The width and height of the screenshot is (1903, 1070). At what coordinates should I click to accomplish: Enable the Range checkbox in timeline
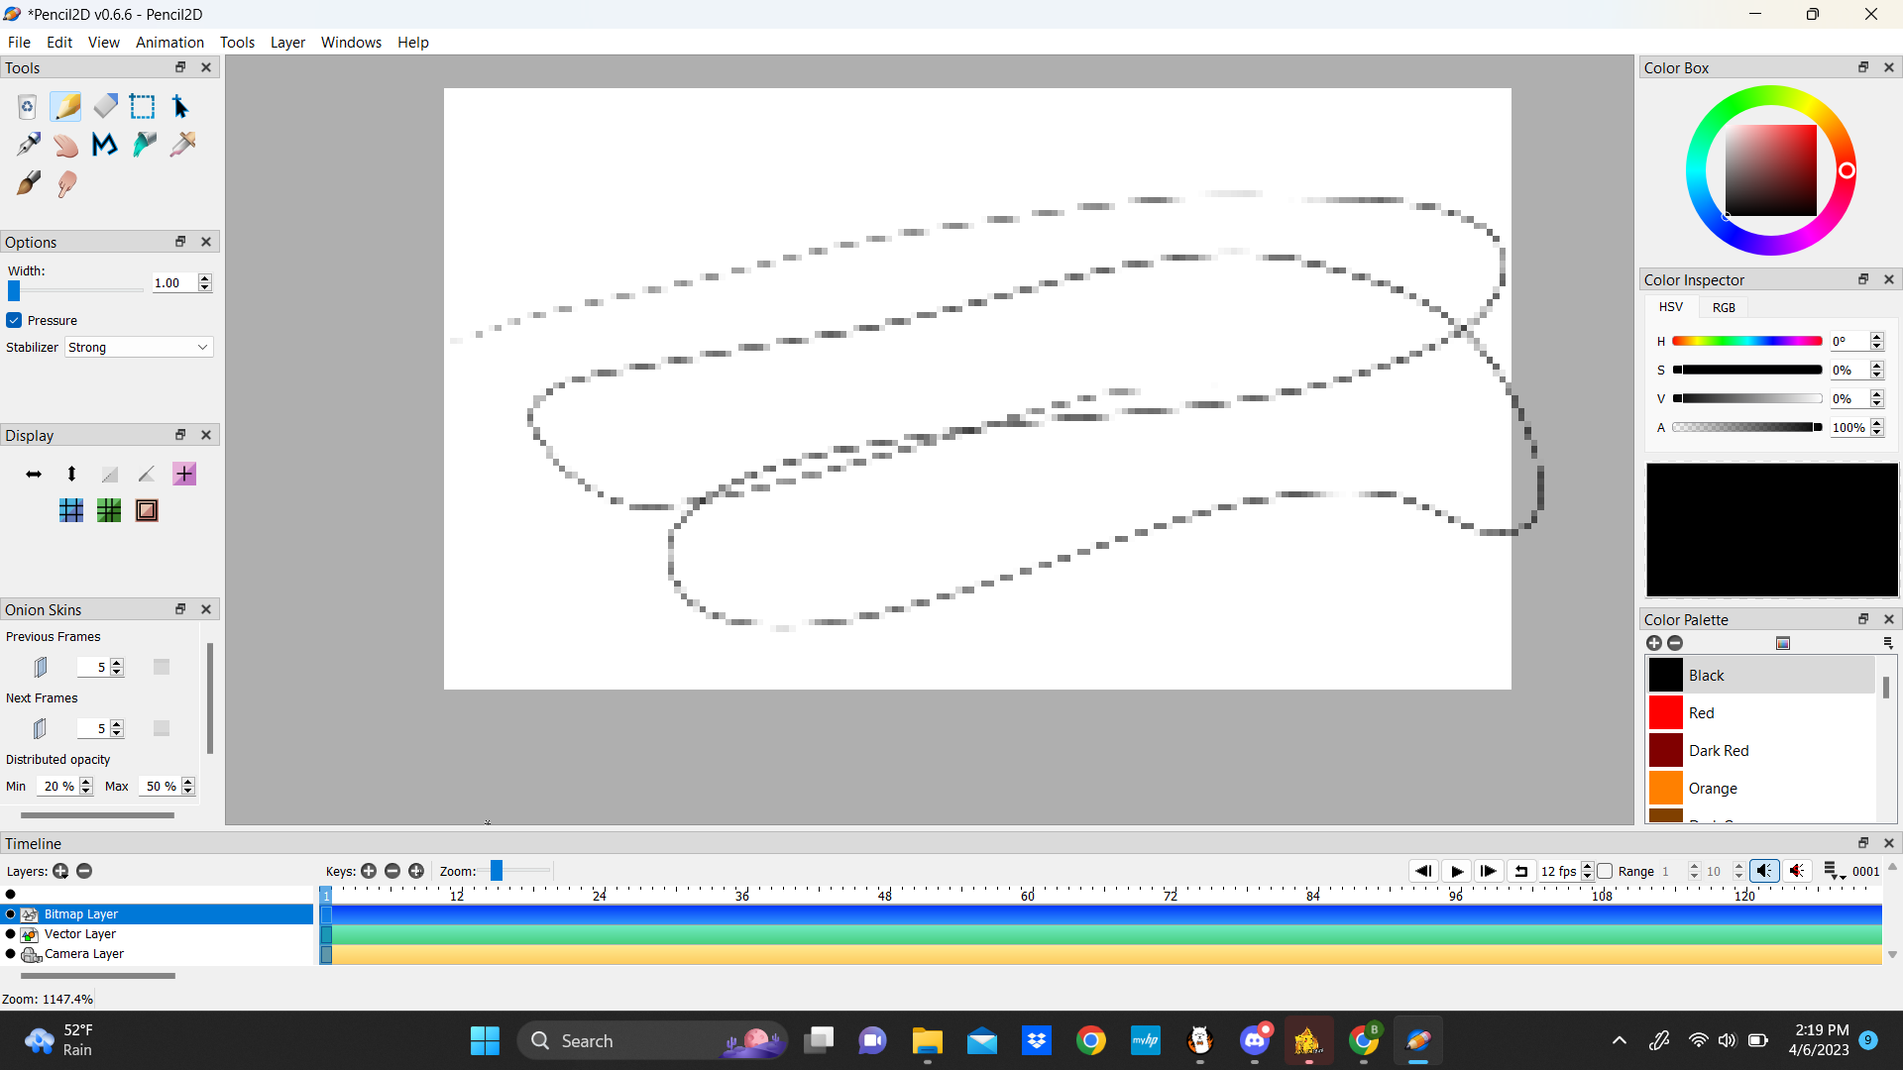pos(1605,871)
